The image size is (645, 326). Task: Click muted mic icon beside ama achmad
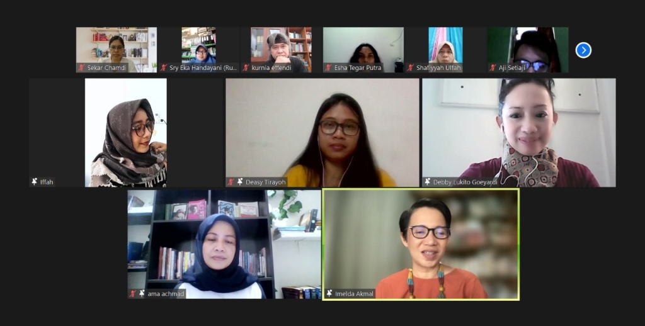[133, 293]
